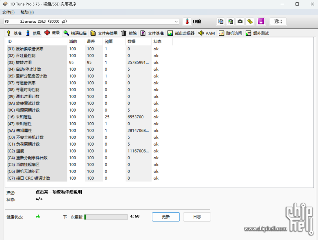
Task: Open the 帮助(H) menu
Action: [x=27, y=12]
